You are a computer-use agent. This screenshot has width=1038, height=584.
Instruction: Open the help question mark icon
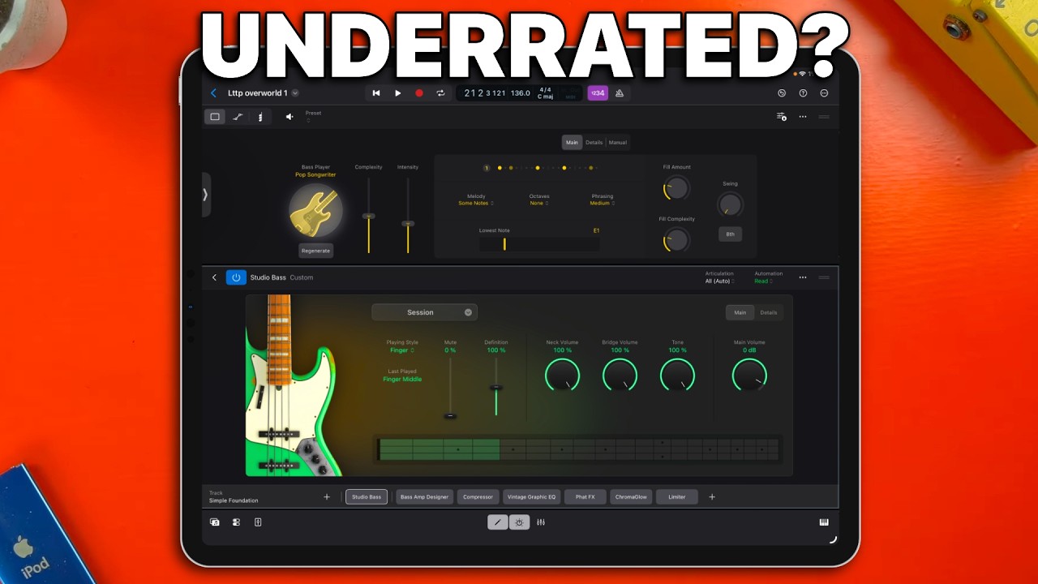803,93
